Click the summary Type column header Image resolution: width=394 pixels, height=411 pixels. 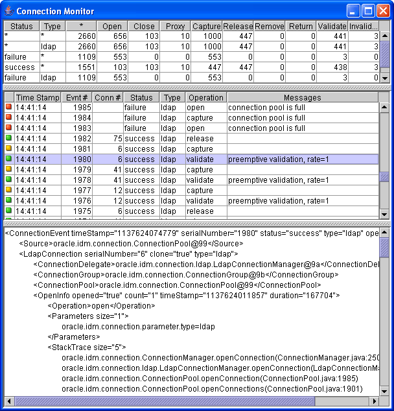(x=52, y=26)
